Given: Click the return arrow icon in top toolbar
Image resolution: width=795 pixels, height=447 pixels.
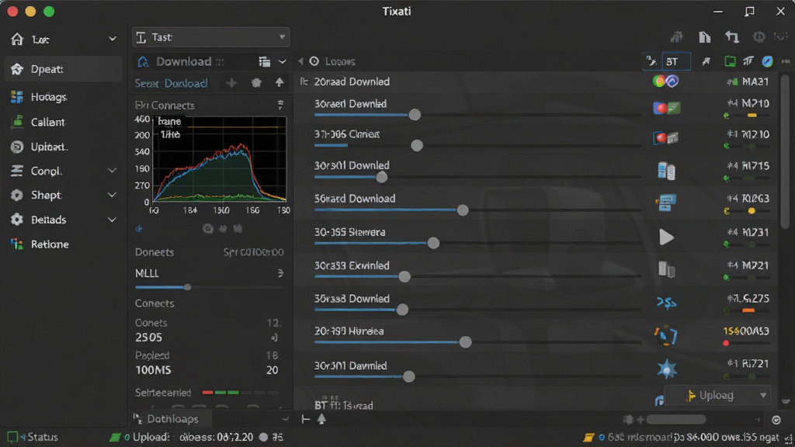Looking at the screenshot, I should tap(731, 37).
